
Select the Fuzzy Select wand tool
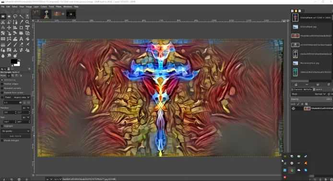21,16
